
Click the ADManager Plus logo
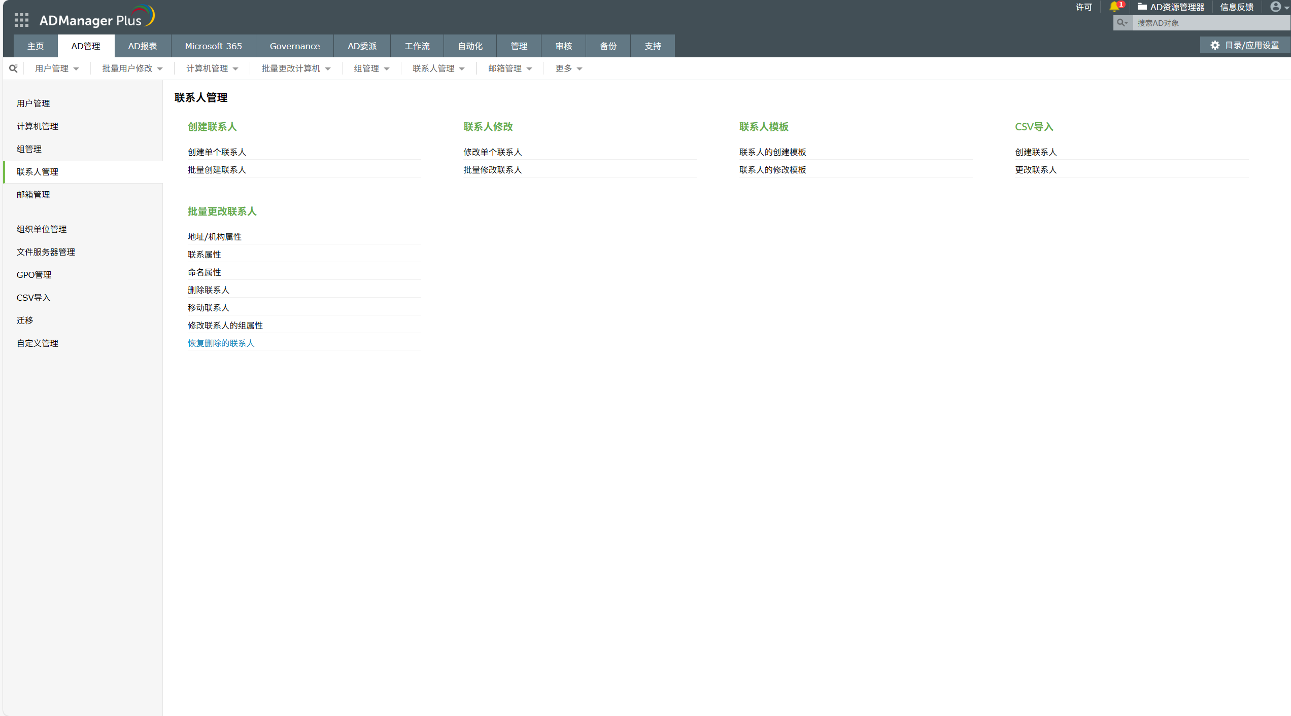coord(96,18)
